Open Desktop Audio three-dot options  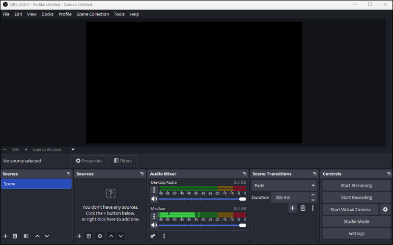pos(154,190)
